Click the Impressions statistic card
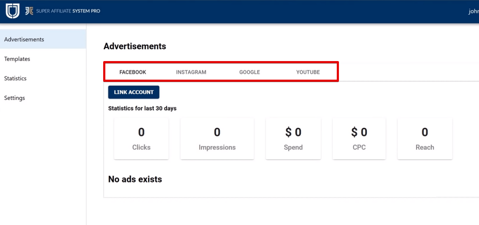This screenshot has height=225, width=479. [217, 139]
